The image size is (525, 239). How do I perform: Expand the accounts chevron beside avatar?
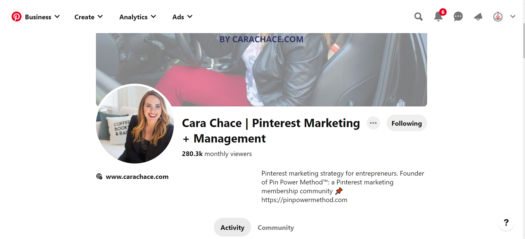(513, 17)
